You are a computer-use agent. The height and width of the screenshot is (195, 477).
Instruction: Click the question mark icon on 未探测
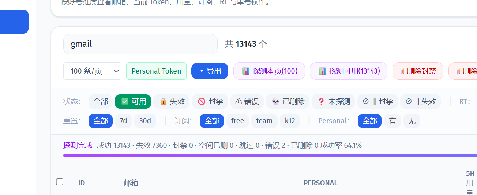[321, 101]
